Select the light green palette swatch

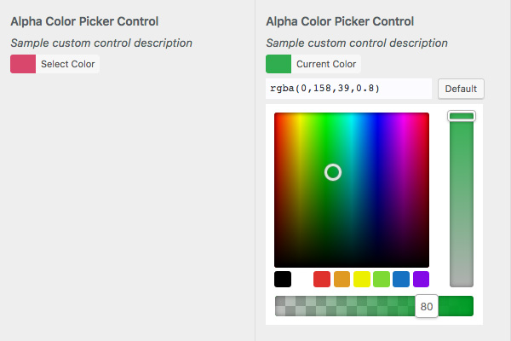coord(382,279)
